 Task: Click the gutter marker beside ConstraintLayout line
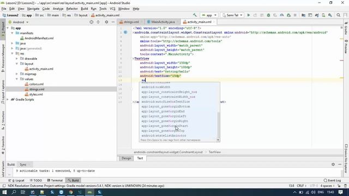tap(125, 33)
